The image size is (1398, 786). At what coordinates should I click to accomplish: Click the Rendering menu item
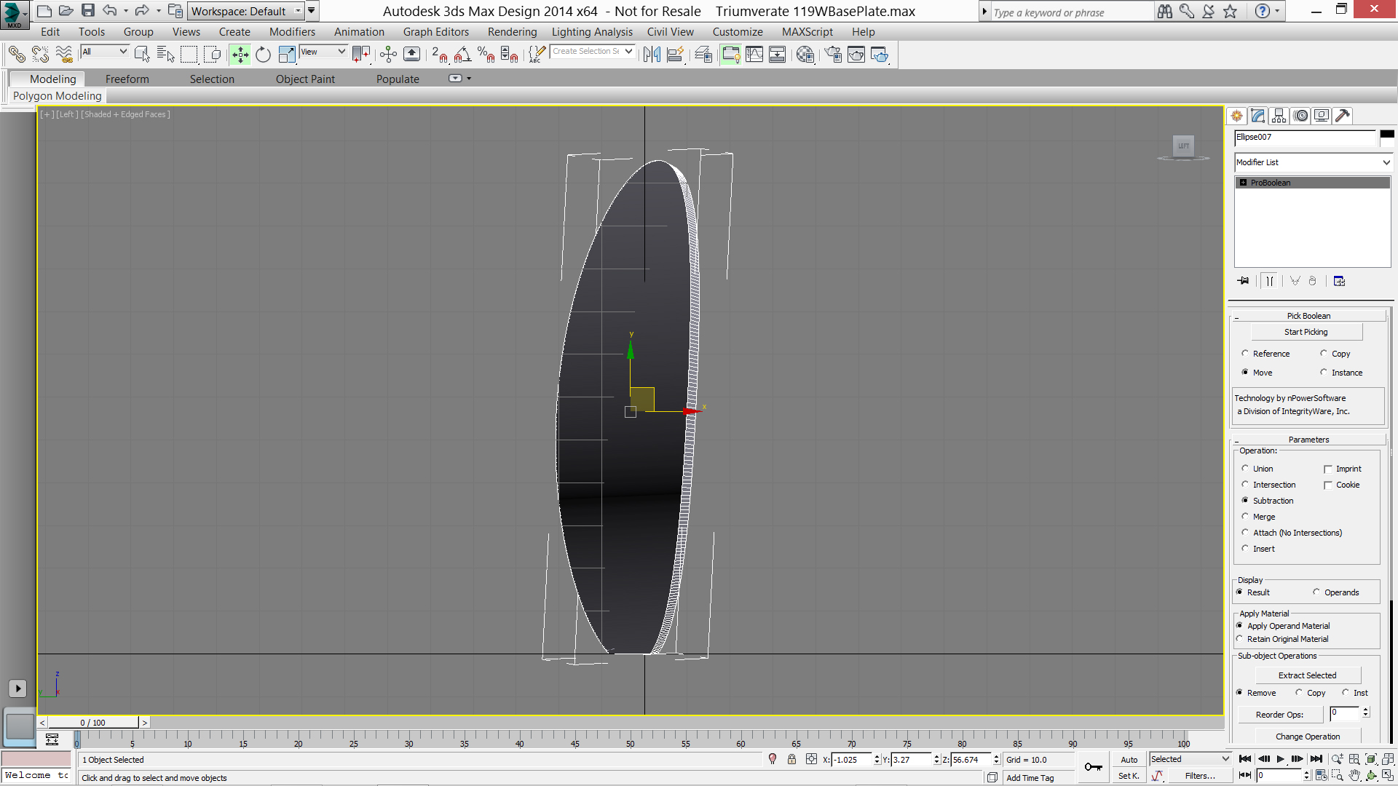point(511,32)
